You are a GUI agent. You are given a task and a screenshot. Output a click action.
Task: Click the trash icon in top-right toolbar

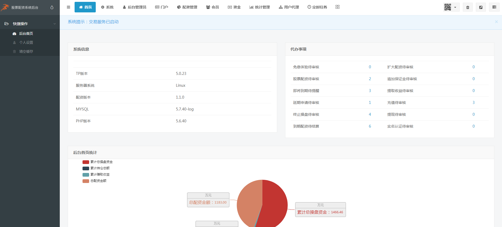point(468,7)
